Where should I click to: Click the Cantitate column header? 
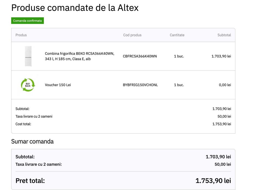[x=177, y=35]
